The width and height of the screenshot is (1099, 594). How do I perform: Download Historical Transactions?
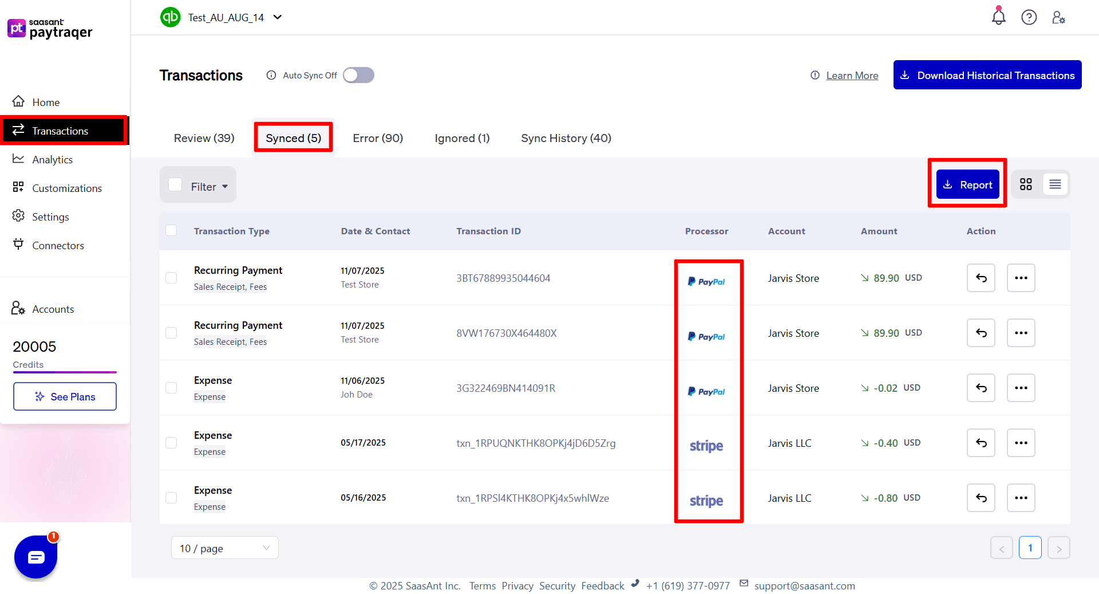pyautogui.click(x=987, y=74)
